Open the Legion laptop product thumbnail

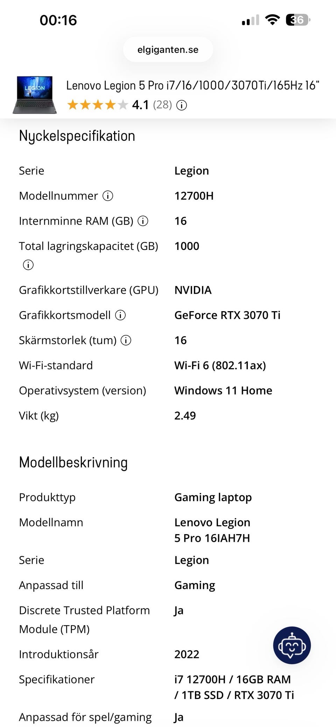[34, 95]
